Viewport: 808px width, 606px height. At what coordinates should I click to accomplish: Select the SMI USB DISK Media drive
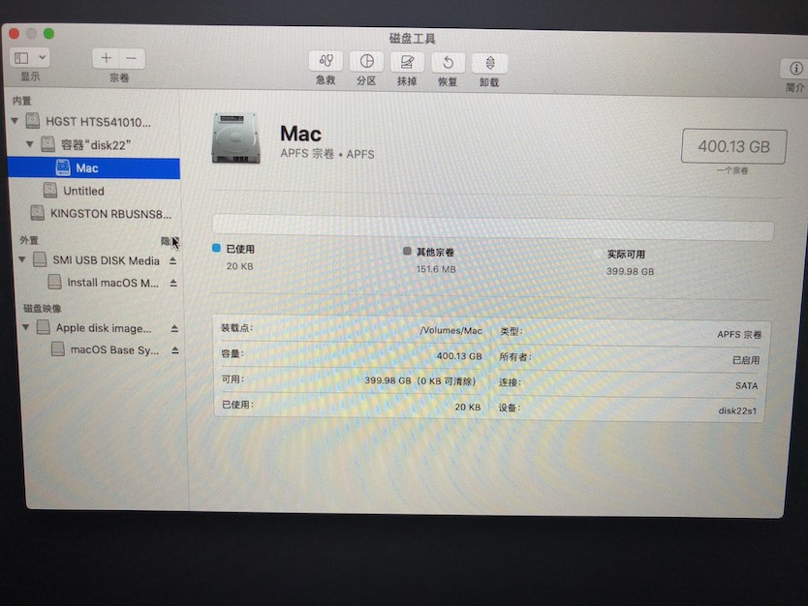tap(94, 260)
